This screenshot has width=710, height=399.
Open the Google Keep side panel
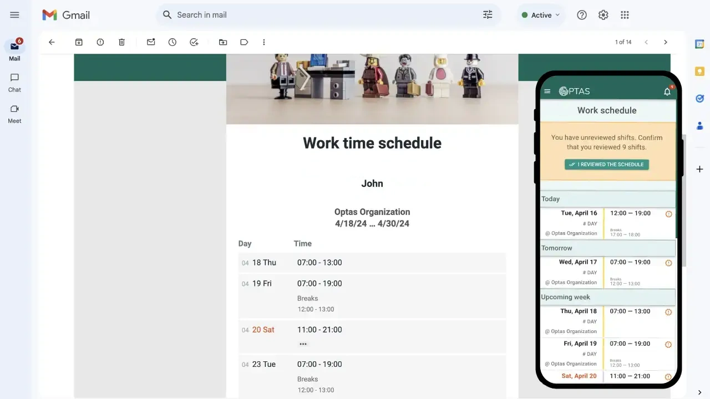(x=699, y=71)
